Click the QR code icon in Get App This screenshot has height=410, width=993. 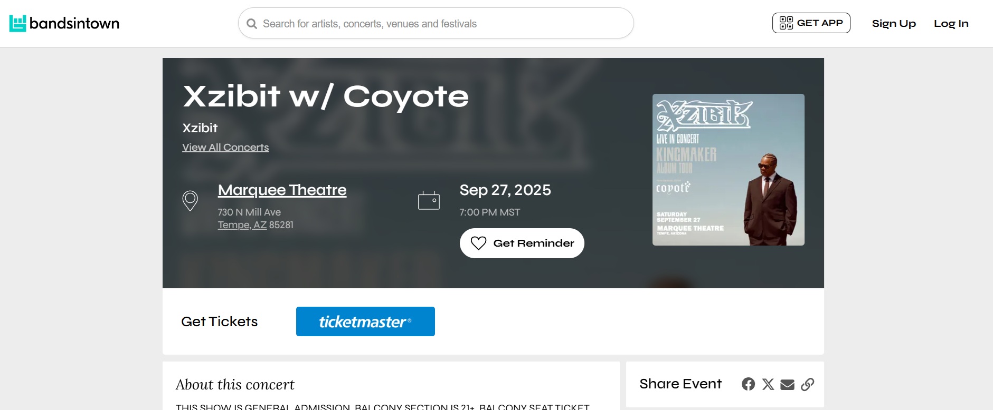[x=786, y=23]
